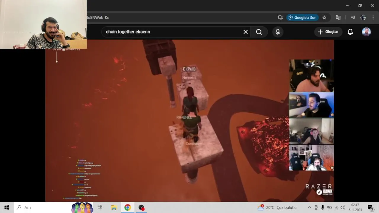
Task: Open the Oluştur create menu
Action: coord(328,32)
